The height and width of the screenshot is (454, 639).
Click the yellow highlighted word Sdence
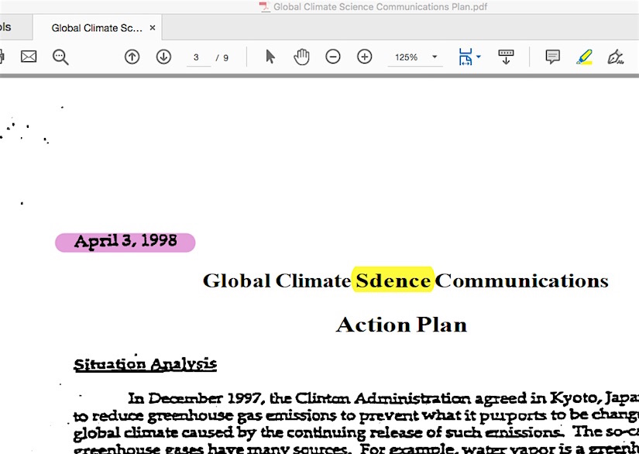pyautogui.click(x=393, y=280)
